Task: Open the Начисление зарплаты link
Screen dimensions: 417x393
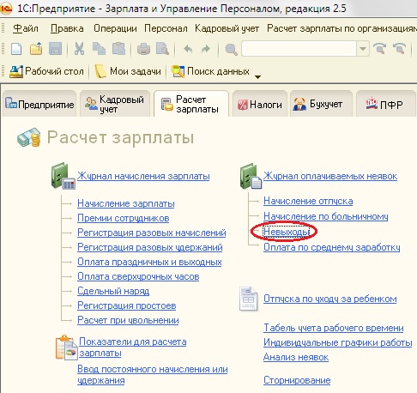Action: click(126, 203)
